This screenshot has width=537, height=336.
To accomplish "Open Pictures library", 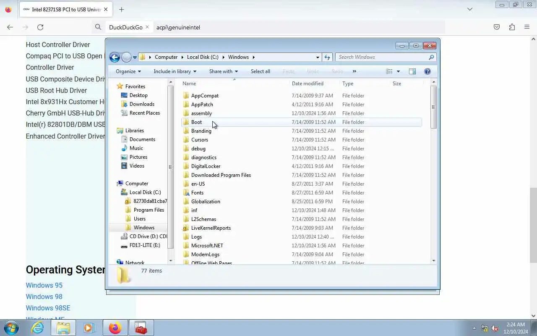I will click(x=138, y=157).
